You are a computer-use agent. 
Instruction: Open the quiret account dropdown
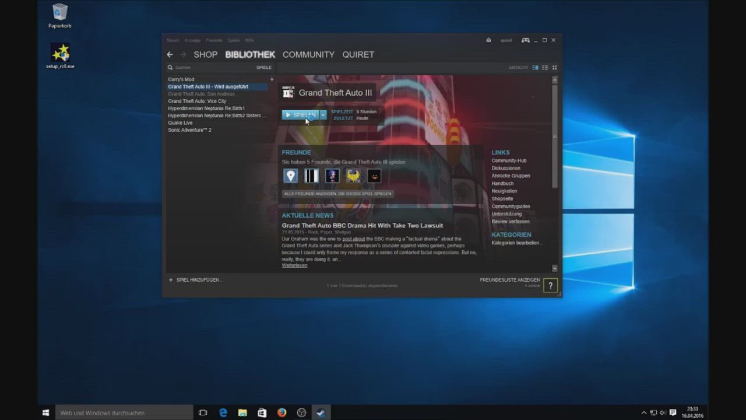(x=506, y=40)
